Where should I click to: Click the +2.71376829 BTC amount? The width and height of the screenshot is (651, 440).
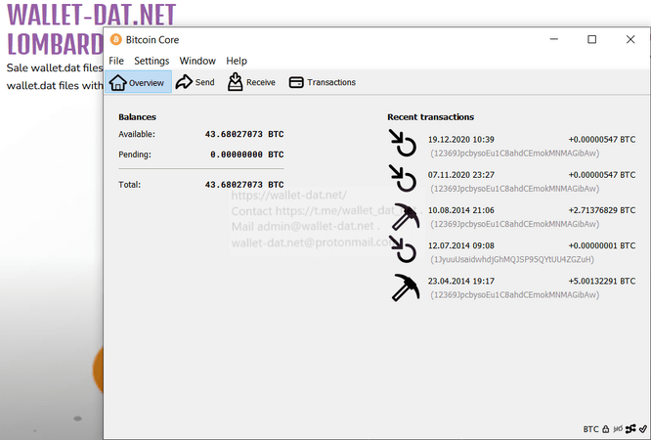[602, 210]
